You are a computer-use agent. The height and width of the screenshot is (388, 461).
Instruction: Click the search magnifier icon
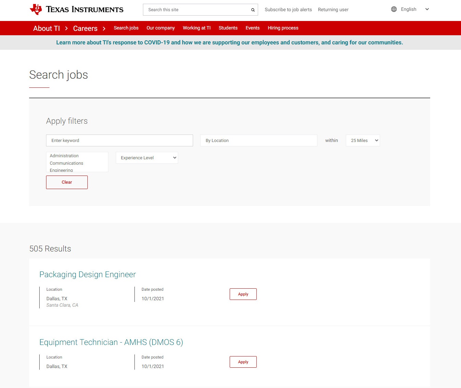(x=253, y=10)
